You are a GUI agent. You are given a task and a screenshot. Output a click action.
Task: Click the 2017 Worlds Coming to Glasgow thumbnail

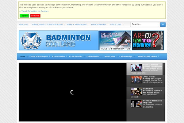pos(136,80)
